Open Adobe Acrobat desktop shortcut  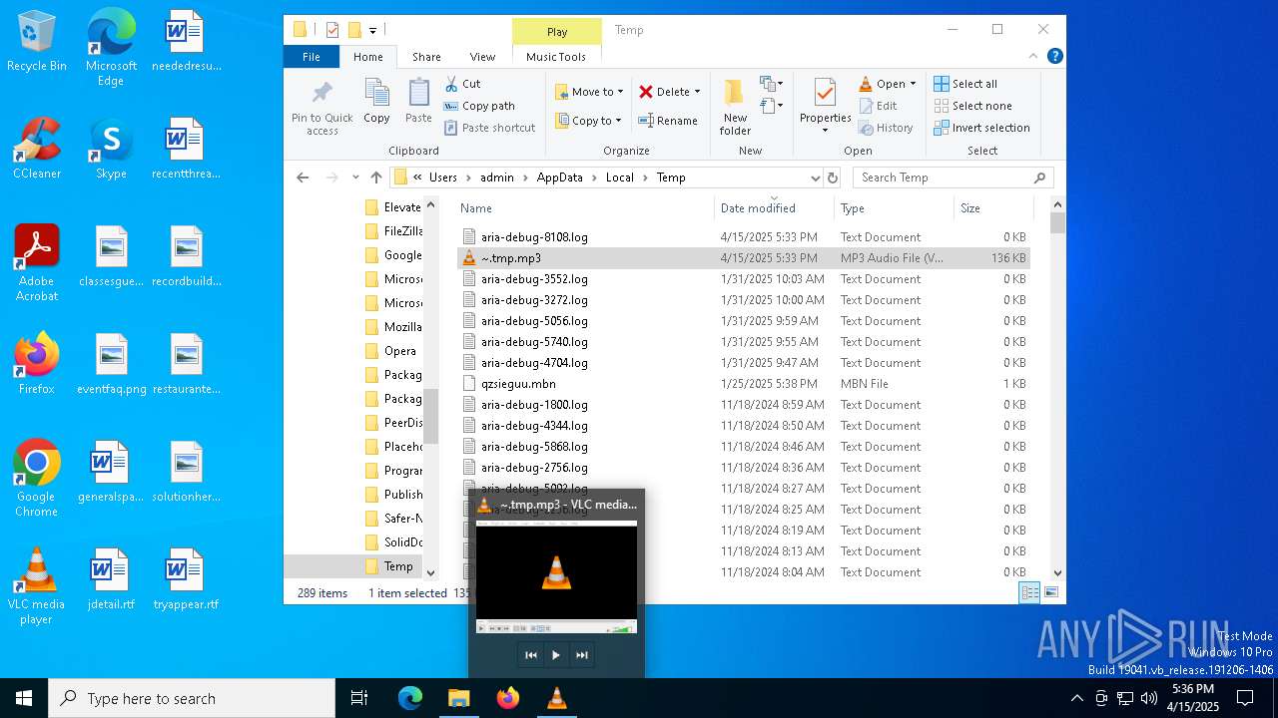tap(37, 263)
